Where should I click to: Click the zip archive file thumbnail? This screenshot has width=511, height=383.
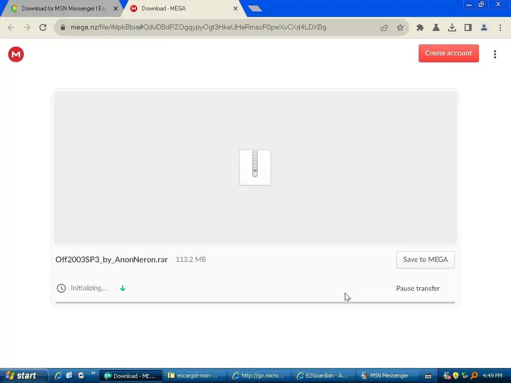[x=255, y=168]
